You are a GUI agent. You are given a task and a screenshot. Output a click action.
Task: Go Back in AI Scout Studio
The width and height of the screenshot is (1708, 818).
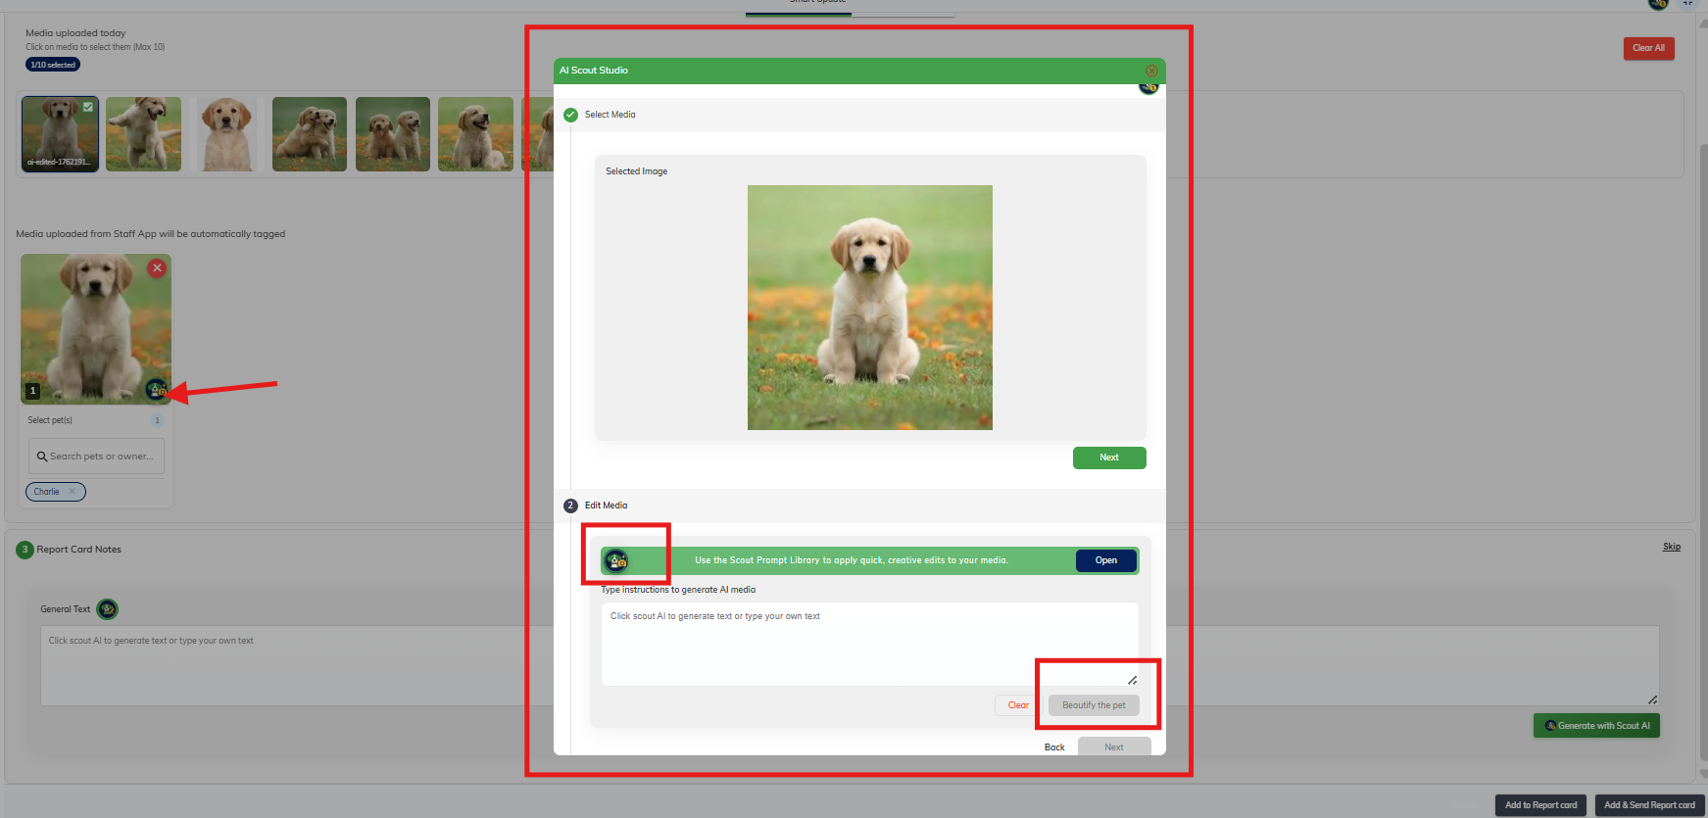tap(1054, 747)
